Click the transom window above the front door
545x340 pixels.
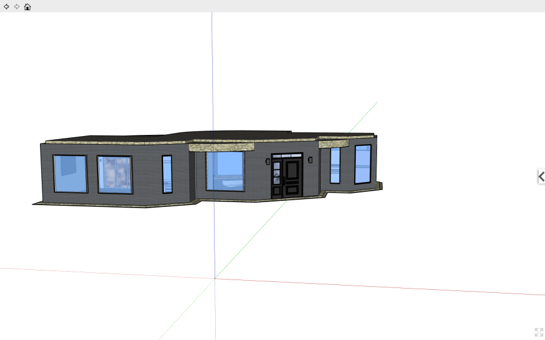tap(287, 156)
